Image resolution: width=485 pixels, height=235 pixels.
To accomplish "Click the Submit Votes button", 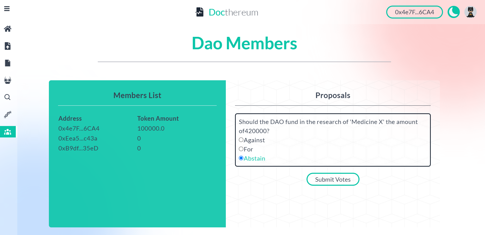I will click(333, 179).
